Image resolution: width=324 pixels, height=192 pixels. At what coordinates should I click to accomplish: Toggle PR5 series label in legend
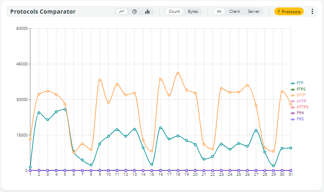(300, 119)
